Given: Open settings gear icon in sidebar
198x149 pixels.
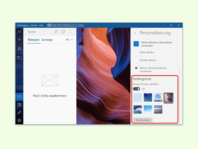Looking at the screenshot, I should coord(19,120).
